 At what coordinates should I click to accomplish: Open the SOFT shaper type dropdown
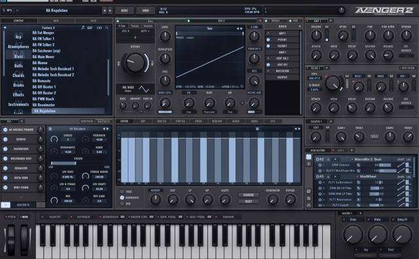(316, 128)
